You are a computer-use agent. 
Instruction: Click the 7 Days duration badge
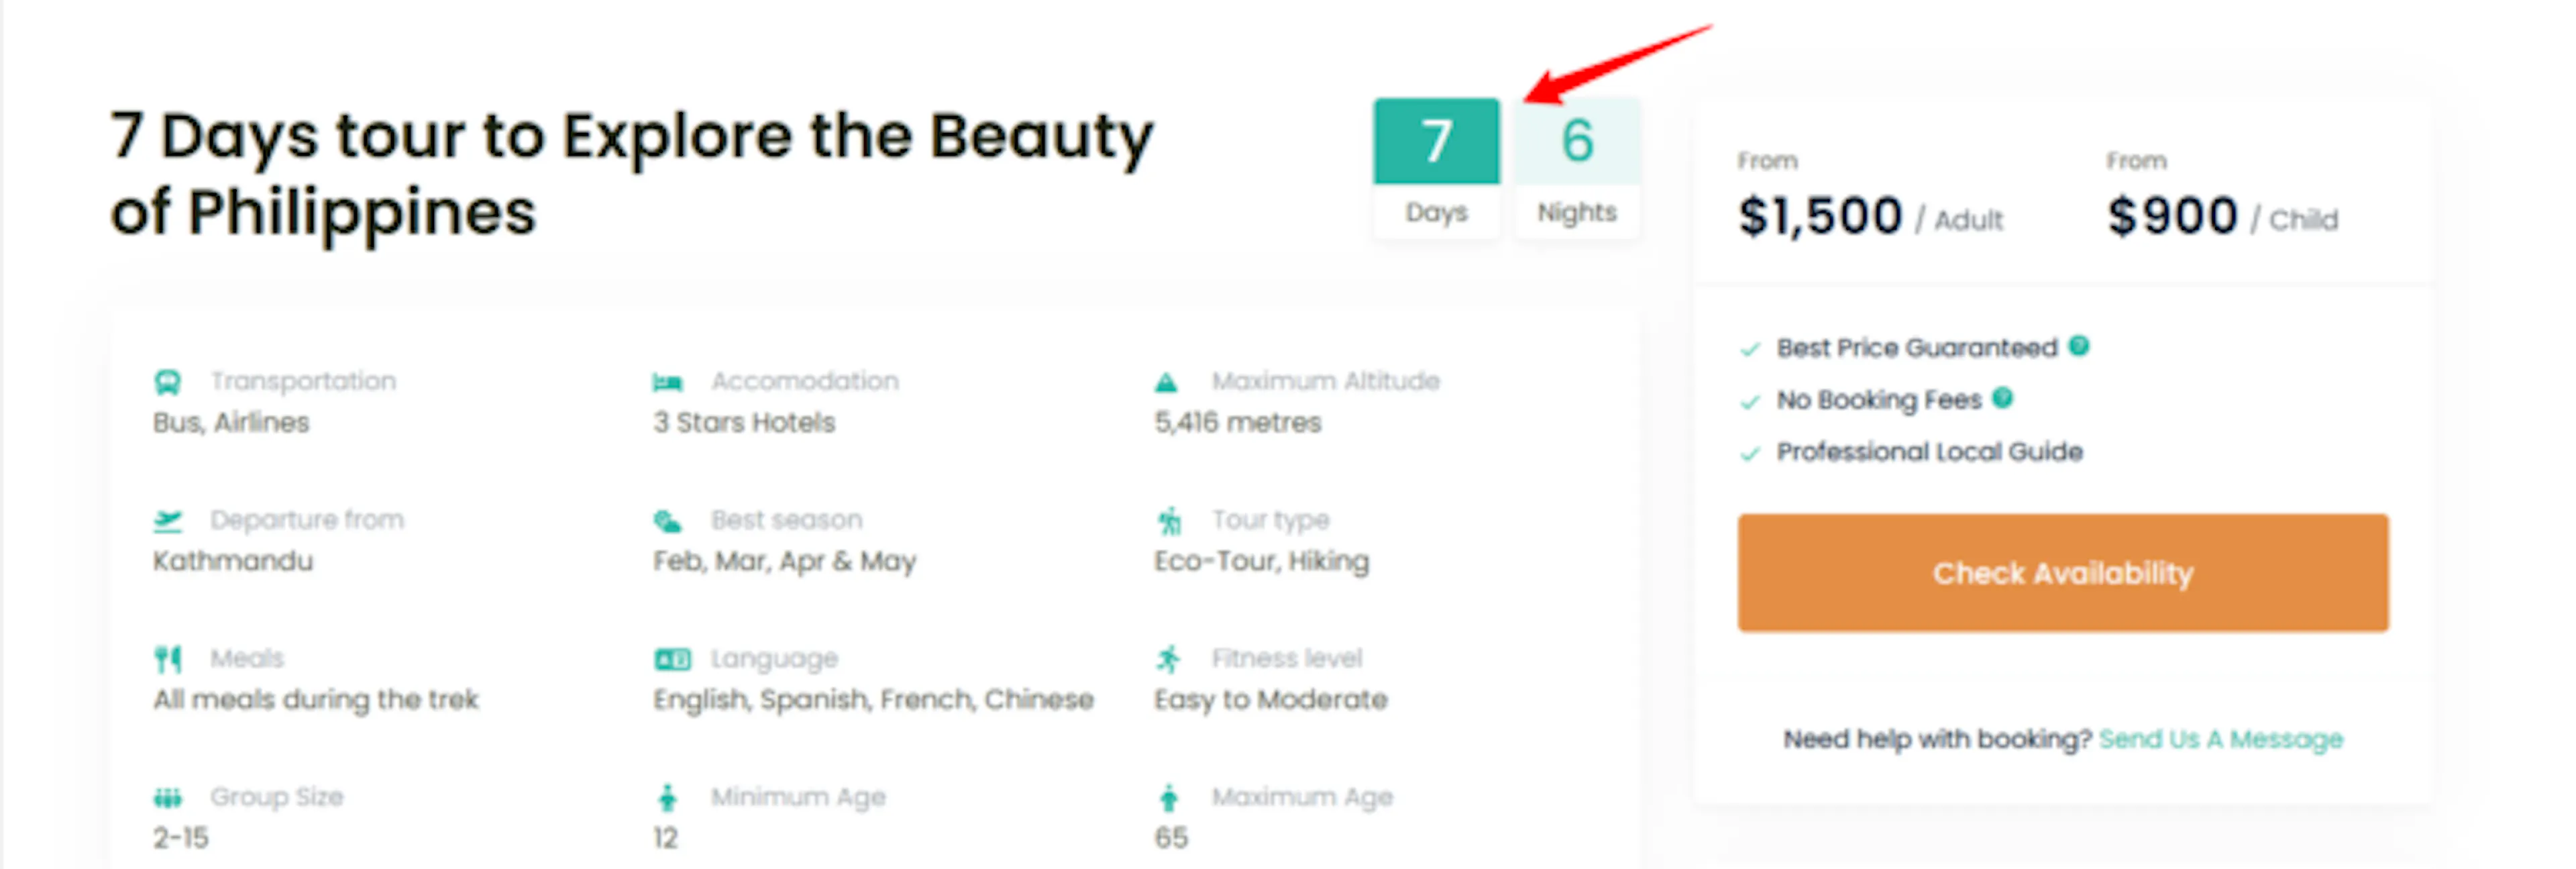1436,167
